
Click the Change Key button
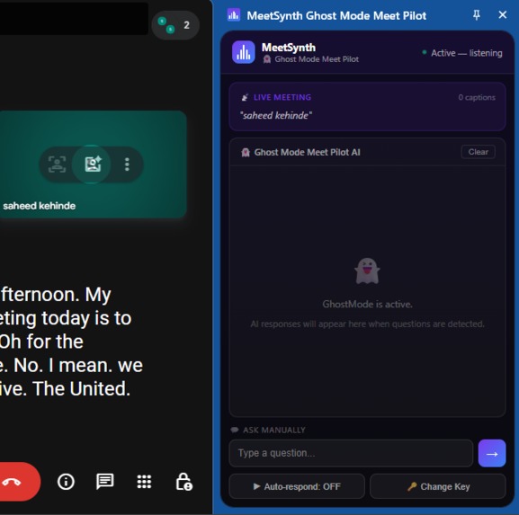point(438,486)
